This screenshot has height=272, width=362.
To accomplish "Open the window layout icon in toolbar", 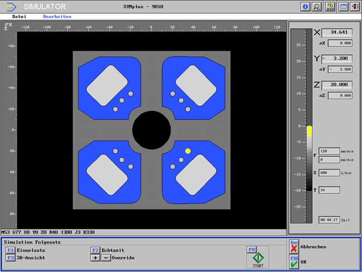I will [x=344, y=7].
